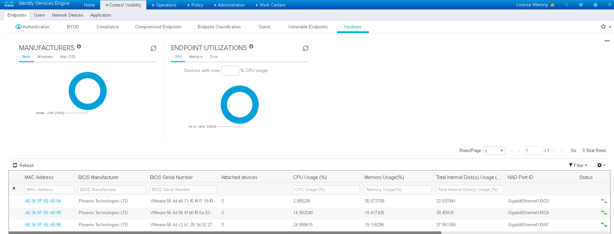This screenshot has height=234, width=614.
Task: Expand the Work Centers menu
Action: (x=271, y=5)
